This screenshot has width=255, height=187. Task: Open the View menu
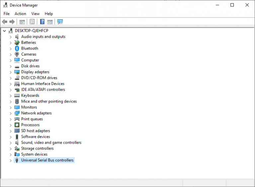35,14
